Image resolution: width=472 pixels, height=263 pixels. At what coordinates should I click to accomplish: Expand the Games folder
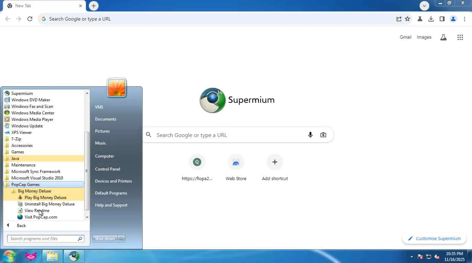tap(44, 152)
